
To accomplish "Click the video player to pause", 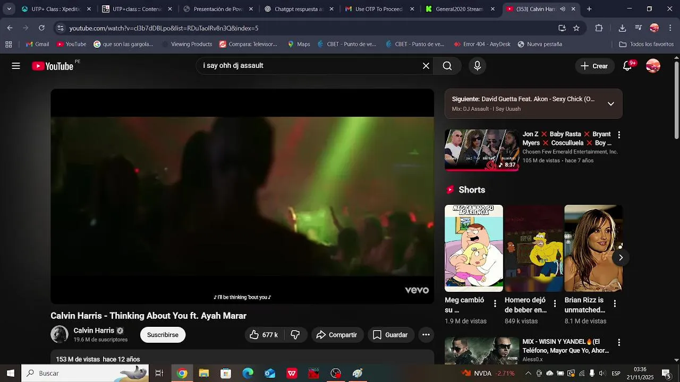I will pos(242,196).
